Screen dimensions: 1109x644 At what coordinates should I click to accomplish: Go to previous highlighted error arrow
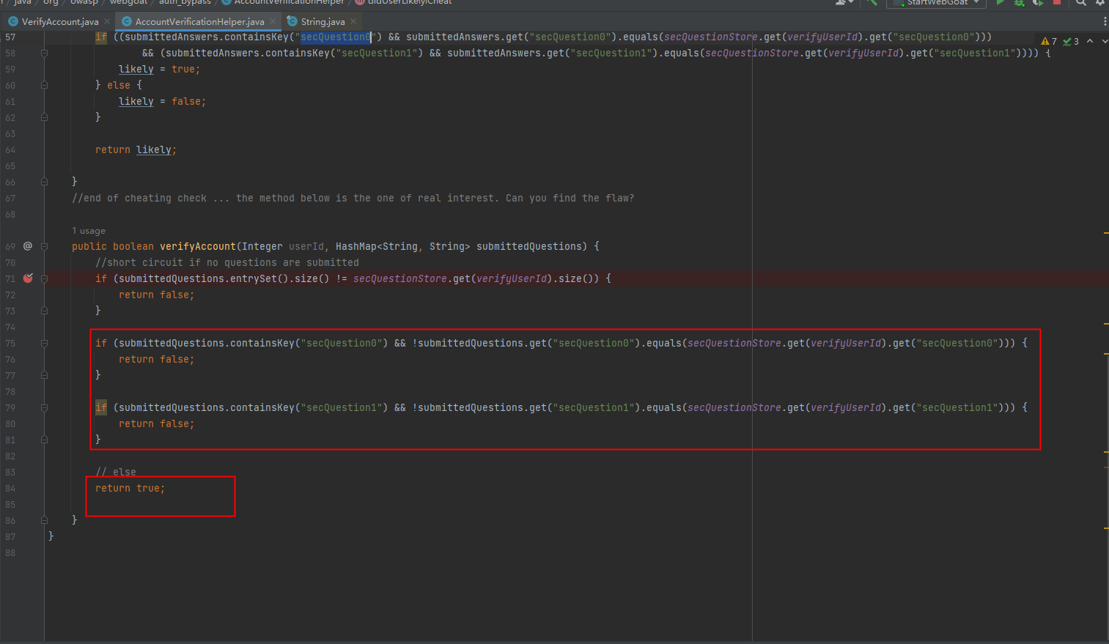click(1090, 41)
